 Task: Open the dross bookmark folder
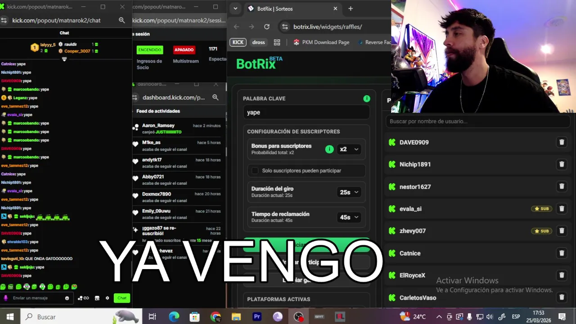[258, 42]
